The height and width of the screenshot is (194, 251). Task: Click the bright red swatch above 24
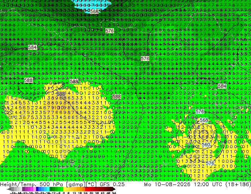86,189
